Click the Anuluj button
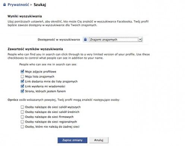 click(x=99, y=140)
